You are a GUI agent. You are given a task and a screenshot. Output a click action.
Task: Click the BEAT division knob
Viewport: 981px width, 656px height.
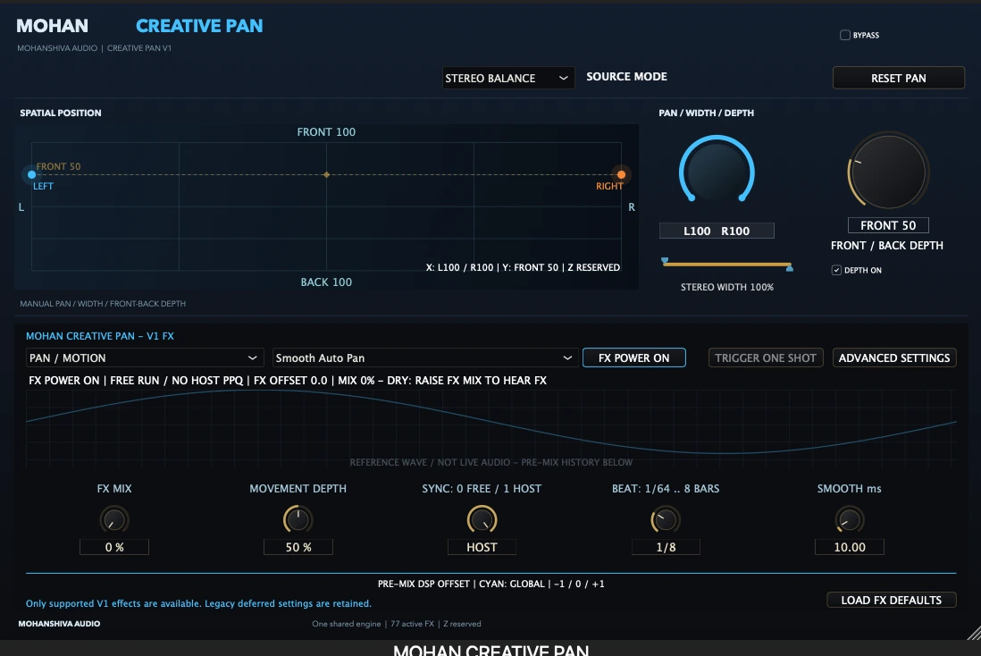pyautogui.click(x=665, y=519)
